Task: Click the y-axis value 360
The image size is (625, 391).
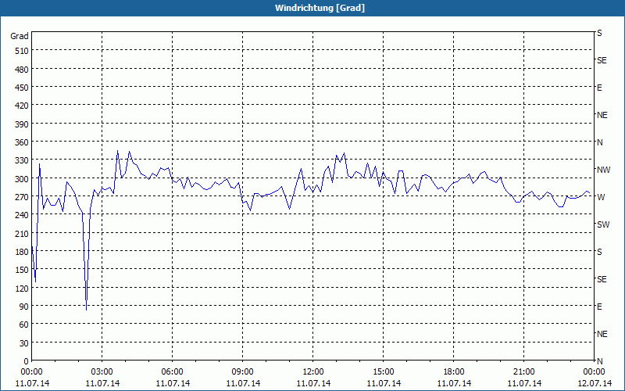Action: pos(23,142)
